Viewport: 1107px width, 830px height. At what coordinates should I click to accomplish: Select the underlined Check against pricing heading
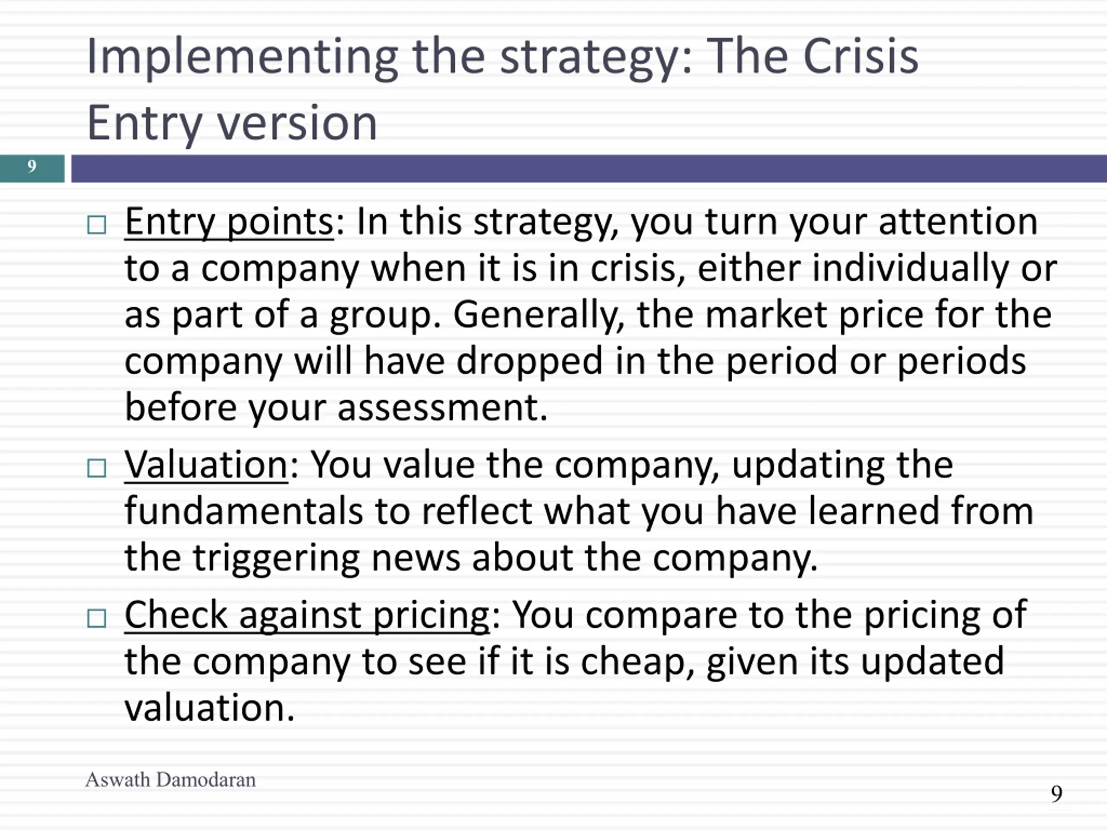[x=307, y=616]
